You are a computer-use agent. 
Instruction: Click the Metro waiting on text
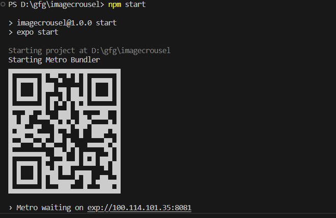(x=50, y=208)
